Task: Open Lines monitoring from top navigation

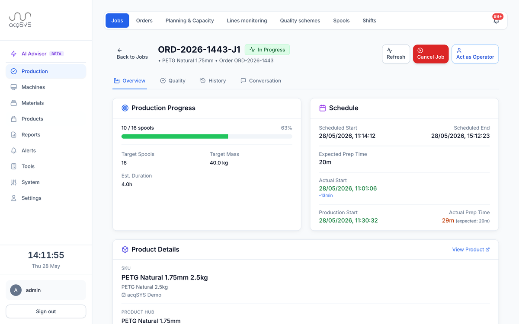Action: tap(247, 20)
